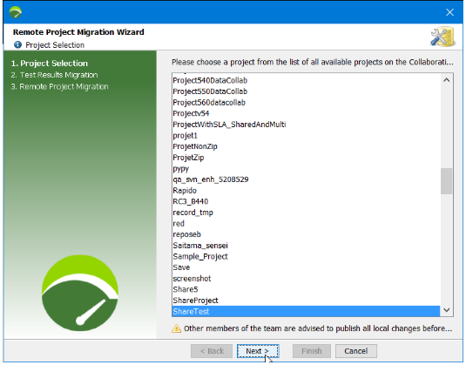Pick the qa_svn_enh_5208529 project
Image resolution: width=466 pixels, height=365 pixels.
[306, 179]
